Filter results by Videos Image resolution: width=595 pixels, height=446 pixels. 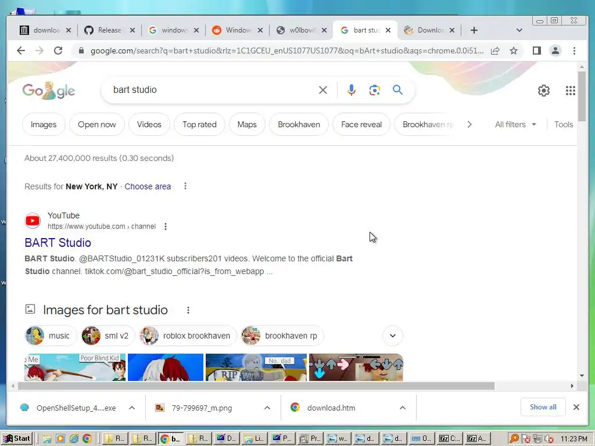point(149,124)
